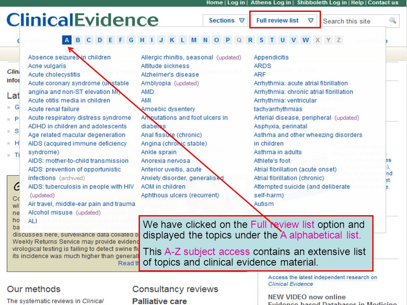Select letter H in alphabet index
Viewport: 407px width, 305px height.
(142, 40)
